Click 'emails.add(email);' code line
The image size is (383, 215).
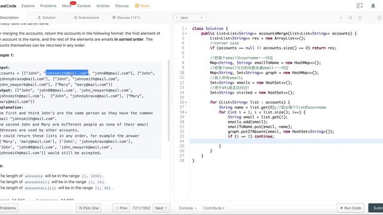(x=247, y=122)
